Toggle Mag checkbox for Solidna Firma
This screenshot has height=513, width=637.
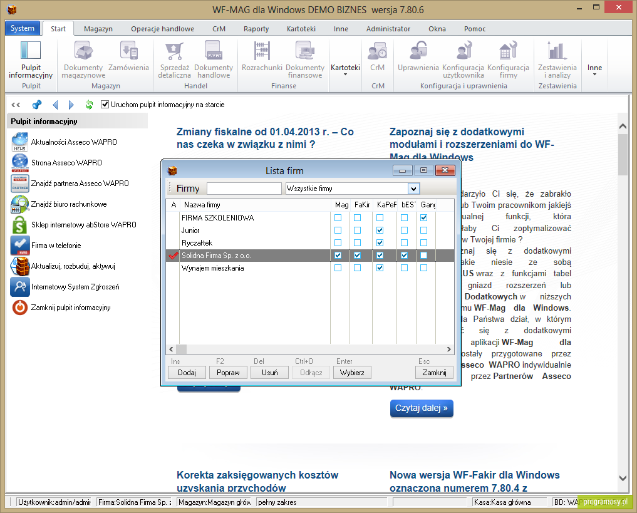338,256
